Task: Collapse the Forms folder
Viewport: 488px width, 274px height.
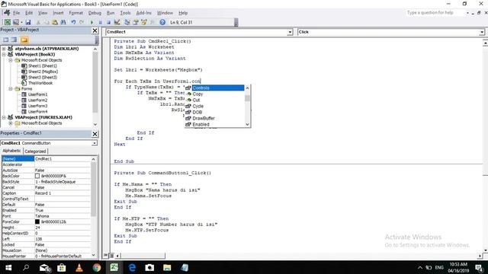Action: point(10,89)
